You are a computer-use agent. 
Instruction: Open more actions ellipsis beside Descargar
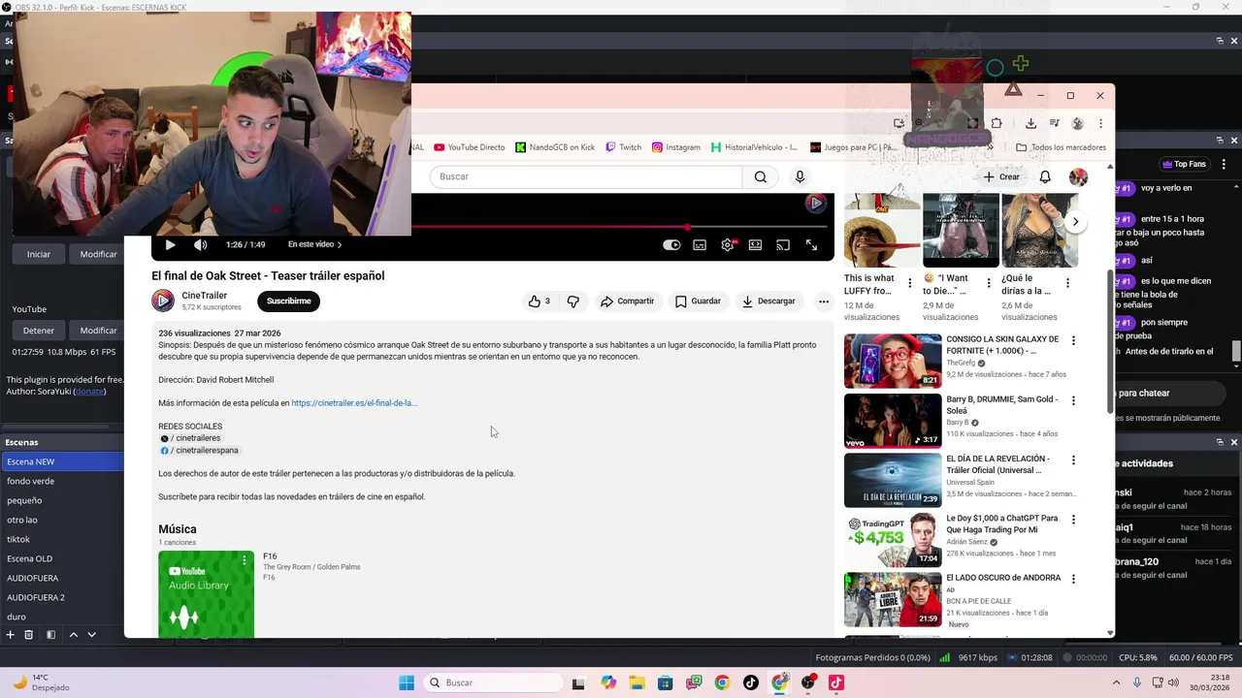click(823, 301)
